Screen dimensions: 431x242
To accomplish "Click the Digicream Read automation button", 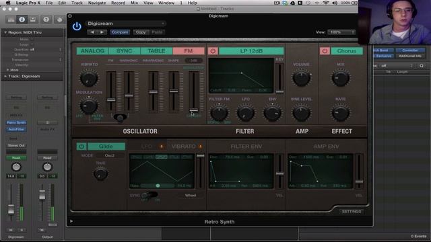I will [16, 158].
